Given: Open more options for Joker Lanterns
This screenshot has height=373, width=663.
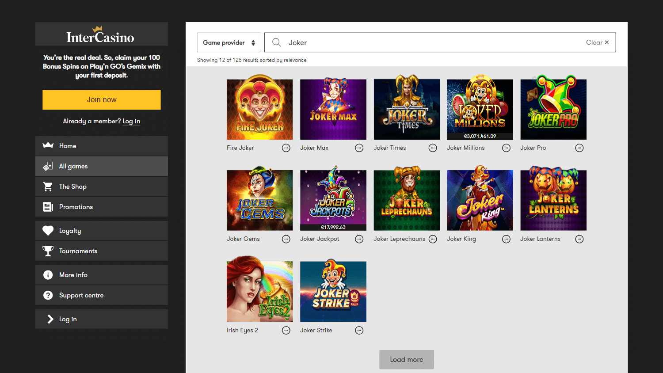Looking at the screenshot, I should tap(579, 239).
